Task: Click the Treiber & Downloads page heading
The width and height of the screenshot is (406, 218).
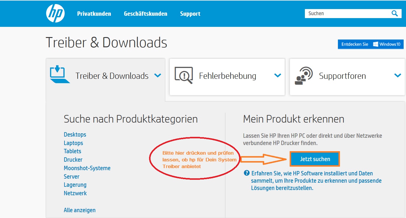Action: point(106,43)
